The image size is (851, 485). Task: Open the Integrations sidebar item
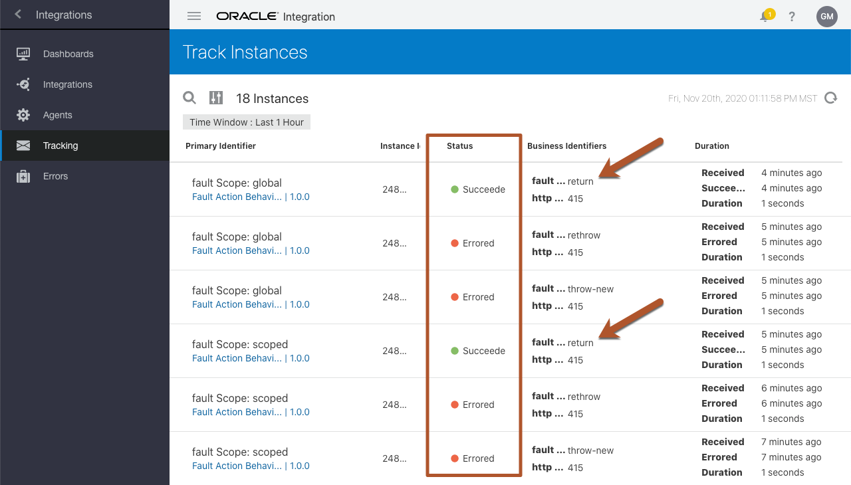pos(67,84)
